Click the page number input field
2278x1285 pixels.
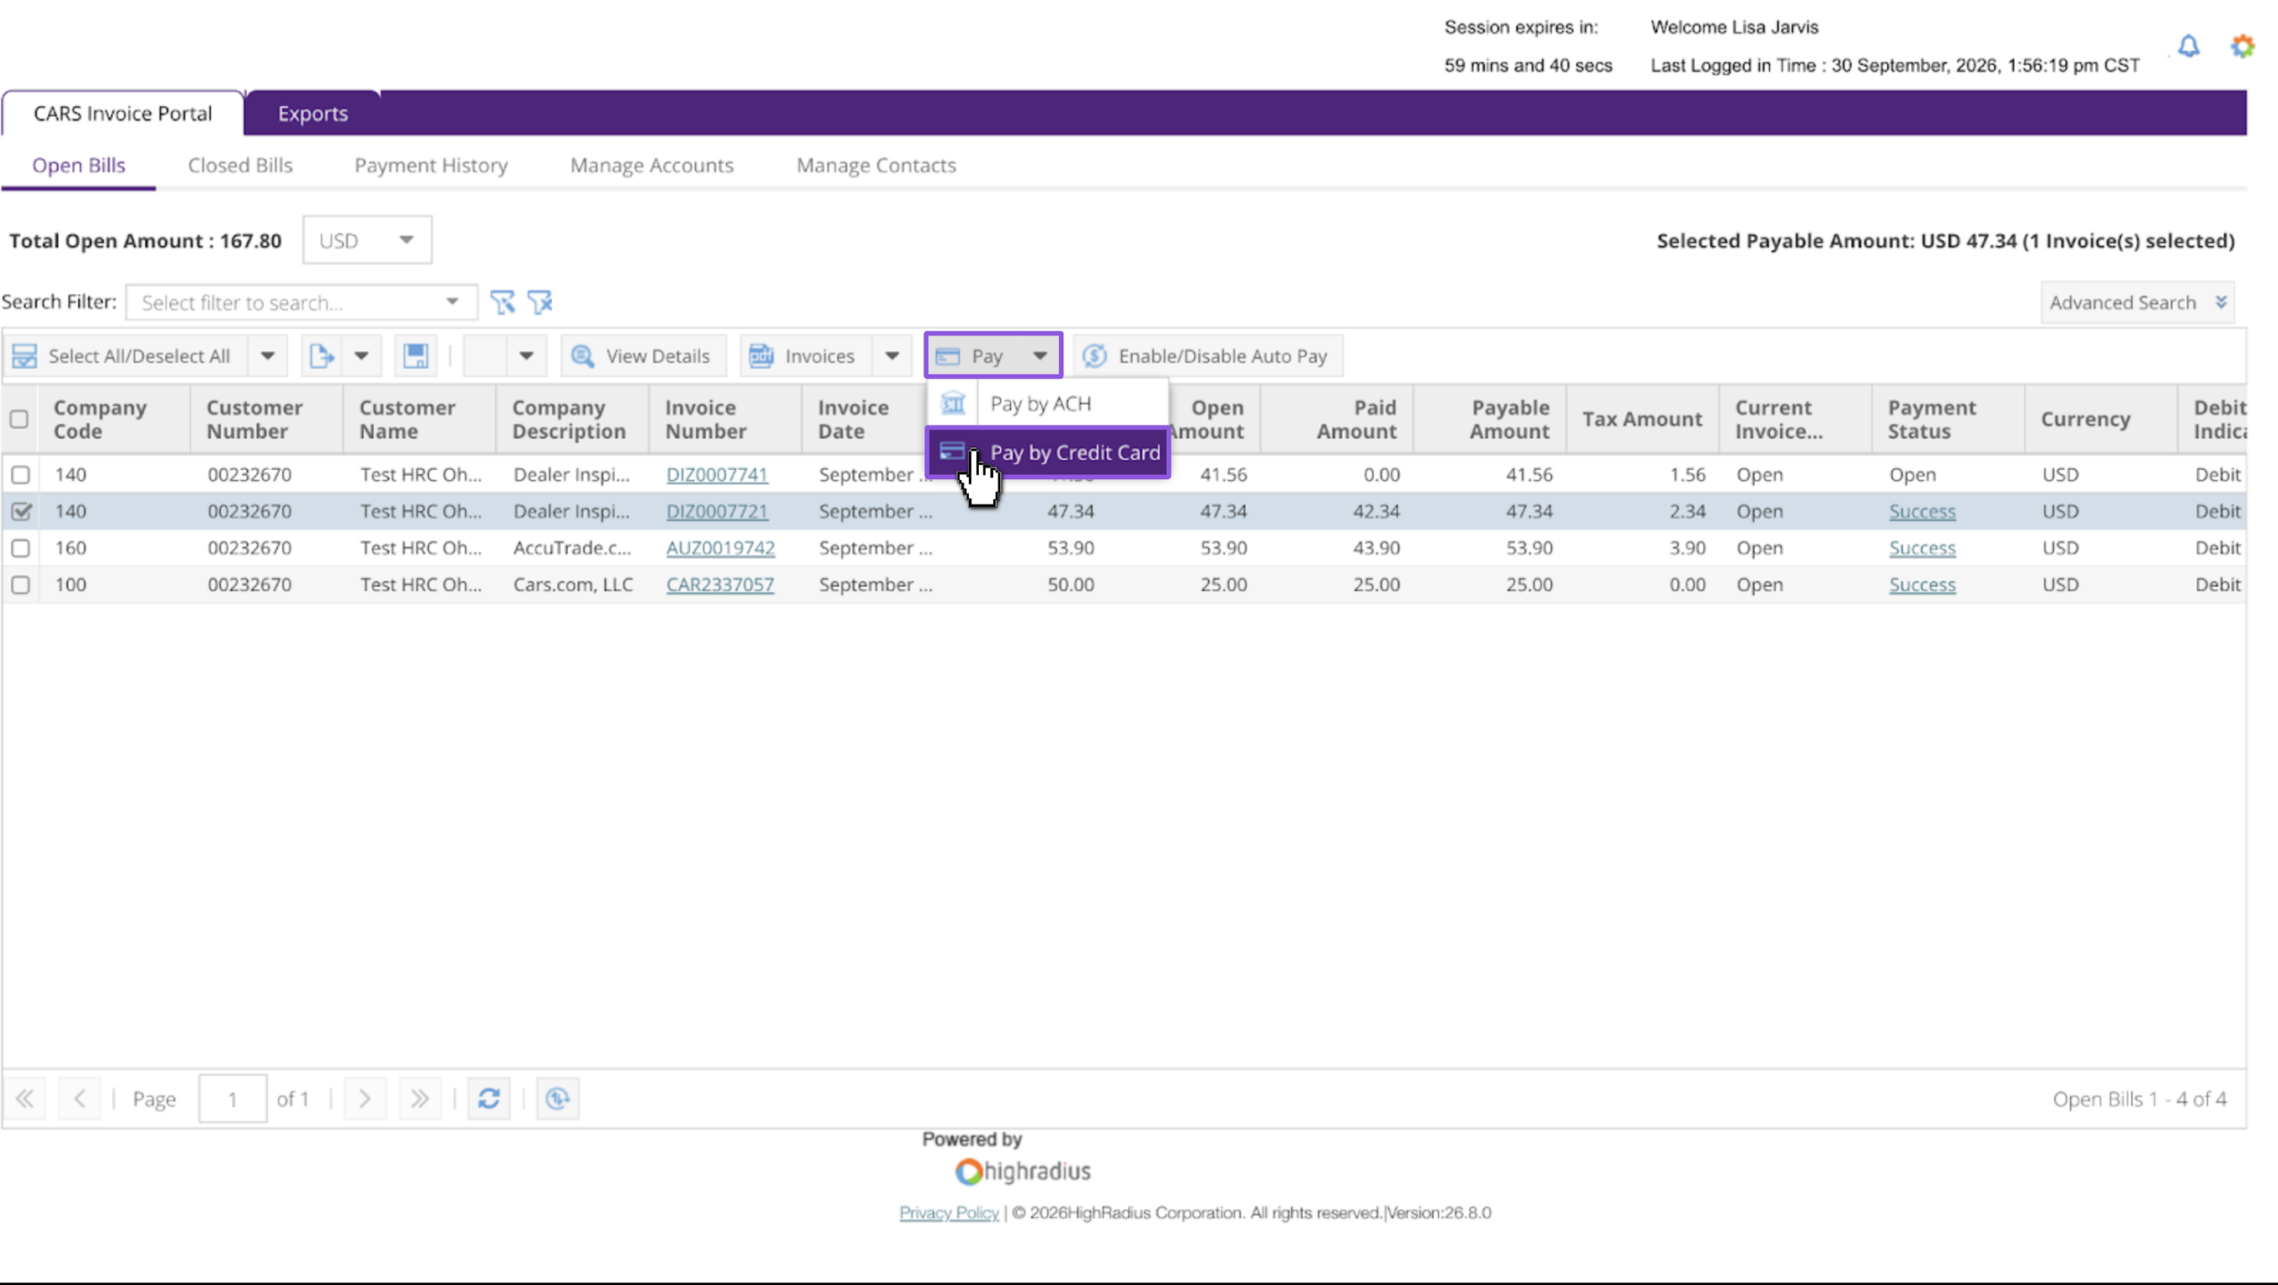232,1099
